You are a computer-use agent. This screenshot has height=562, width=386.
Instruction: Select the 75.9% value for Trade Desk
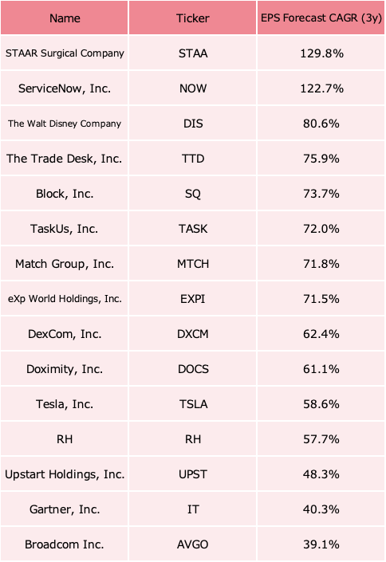(321, 159)
